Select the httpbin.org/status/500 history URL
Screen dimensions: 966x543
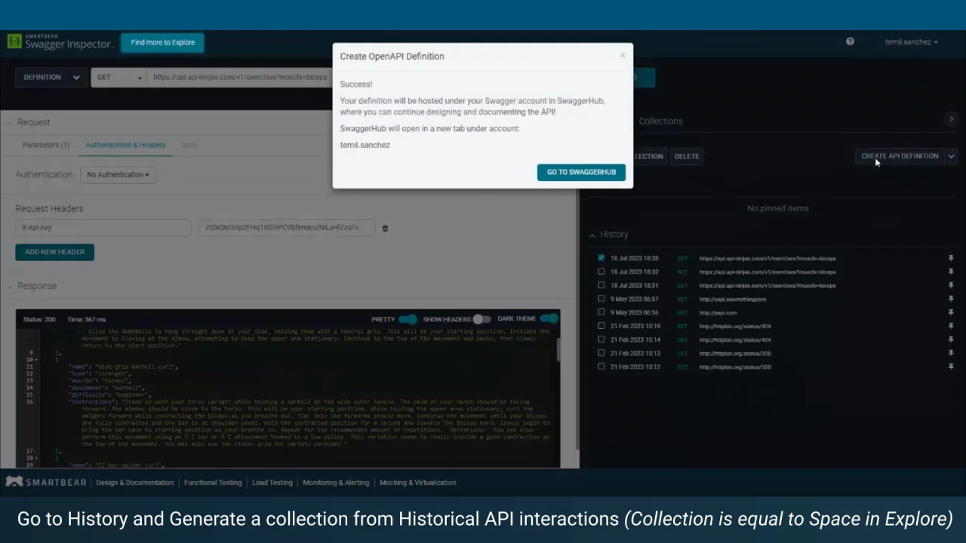click(735, 367)
